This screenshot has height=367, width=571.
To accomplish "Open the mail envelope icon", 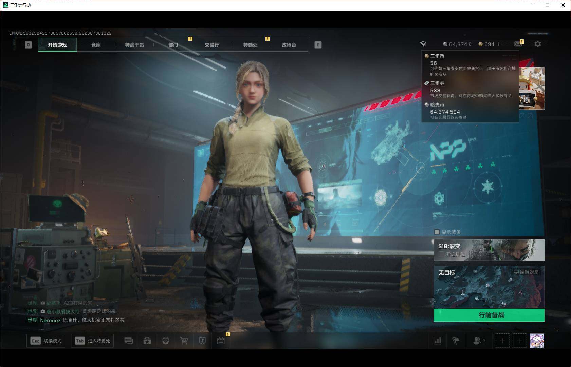I will point(518,44).
